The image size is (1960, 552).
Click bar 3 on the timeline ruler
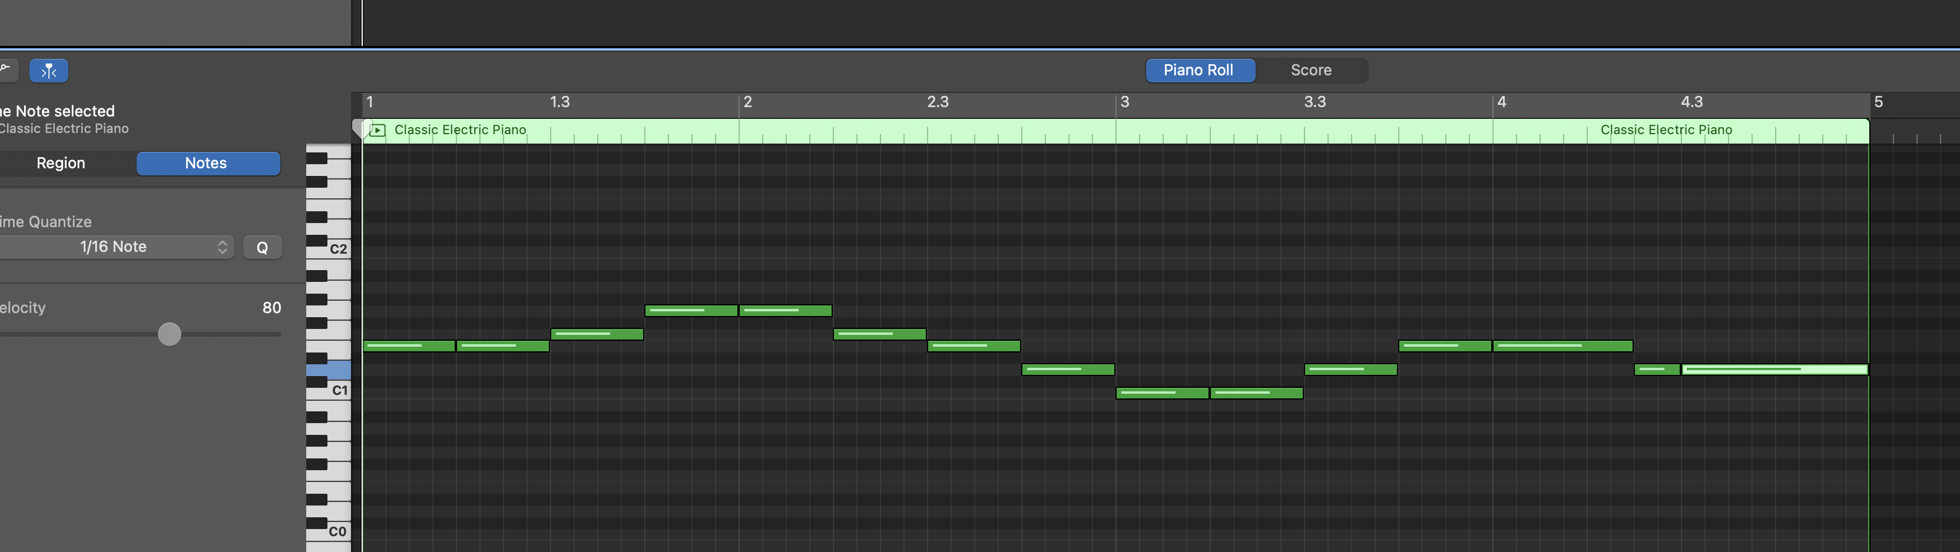(x=1124, y=102)
